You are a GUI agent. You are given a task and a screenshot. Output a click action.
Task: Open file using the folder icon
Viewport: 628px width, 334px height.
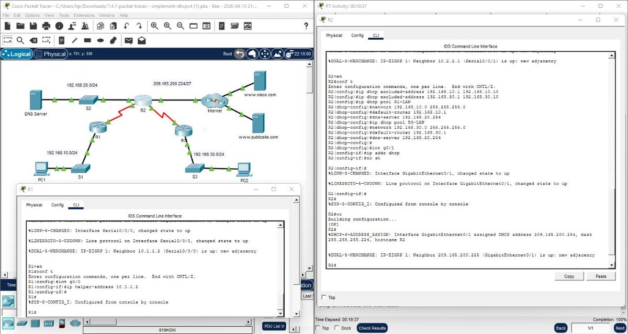pos(20,26)
